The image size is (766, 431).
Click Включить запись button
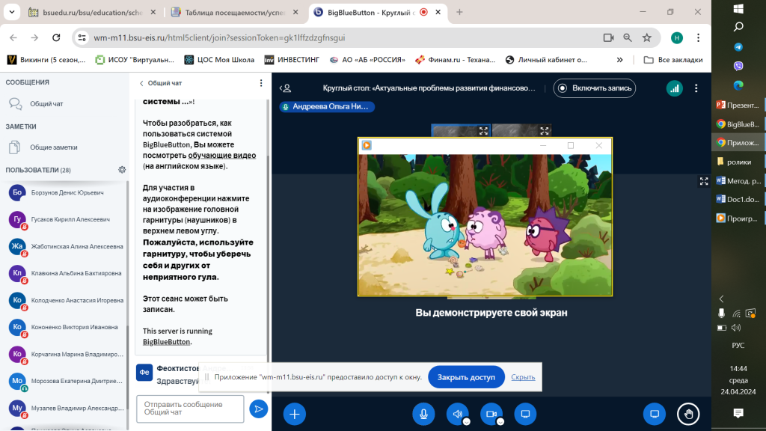[x=595, y=88]
